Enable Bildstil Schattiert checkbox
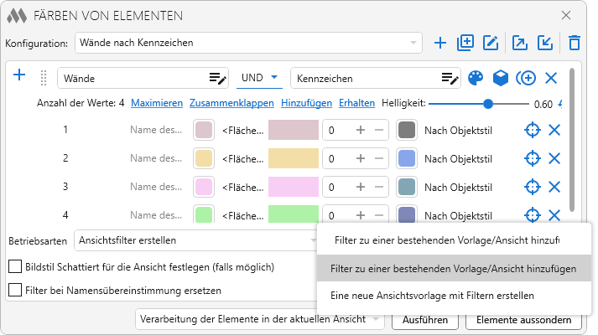Screen dimensions: 598x335 pos(15,267)
